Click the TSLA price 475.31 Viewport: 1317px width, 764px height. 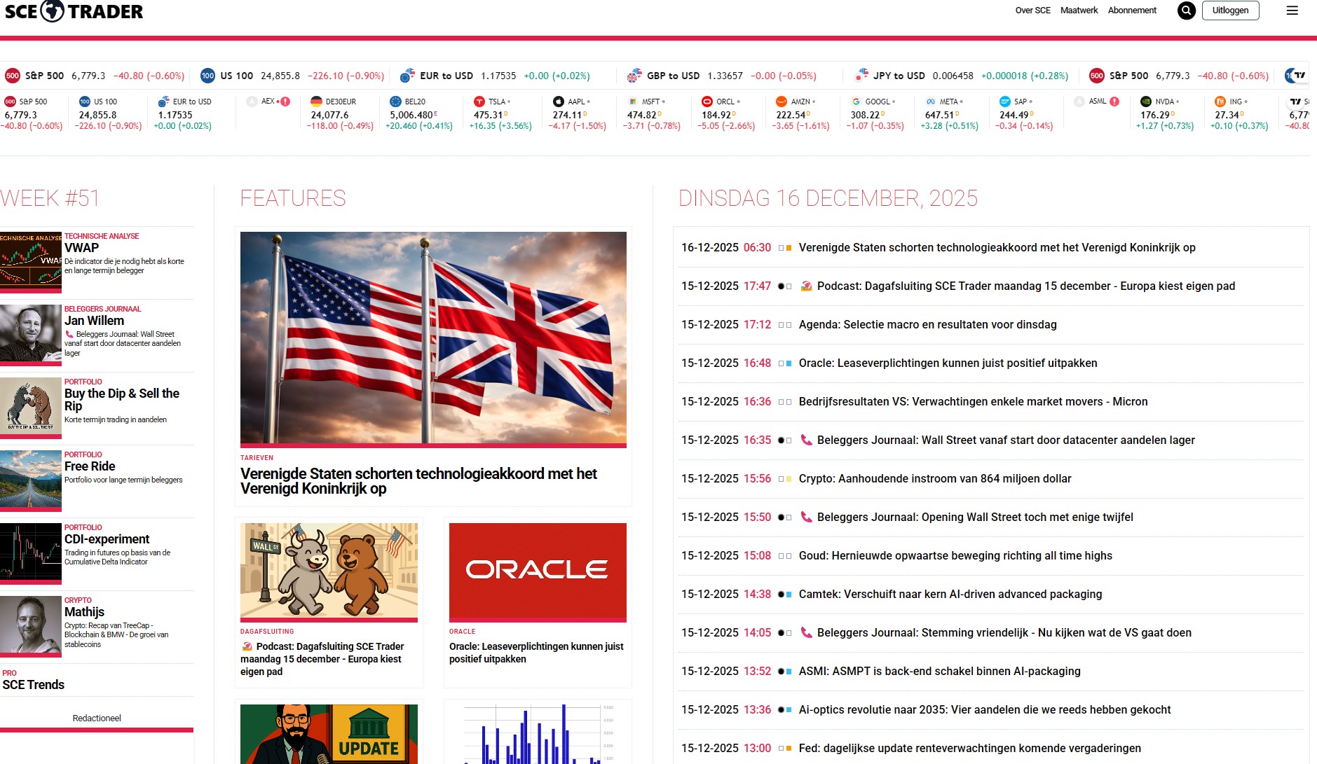pyautogui.click(x=488, y=115)
